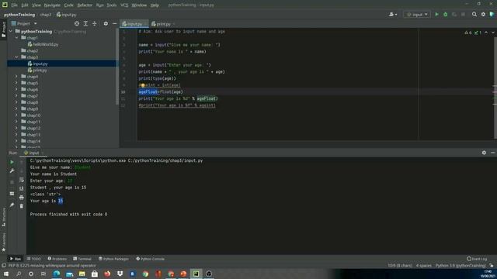Screen dimensions: 497x279
Task: Click the Select Opened File target icon
Action: point(77,24)
